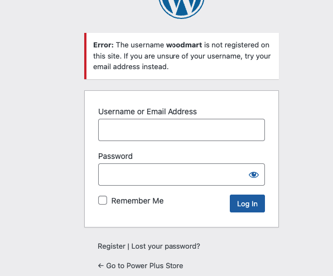Click the red bar of error notice
333x276 pixels.
pos(85,56)
